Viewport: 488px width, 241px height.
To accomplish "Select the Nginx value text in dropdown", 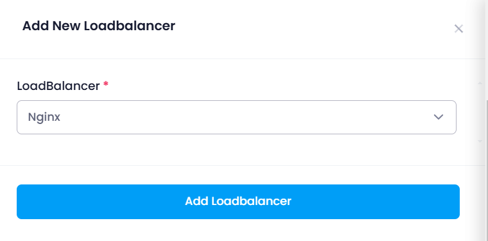I will coord(44,118).
